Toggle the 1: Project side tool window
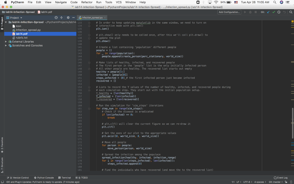 (2, 23)
